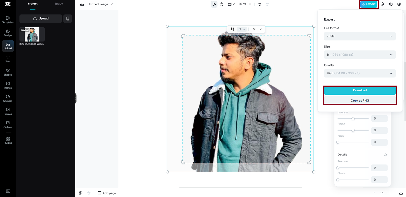Redo the last action

(x=267, y=4)
